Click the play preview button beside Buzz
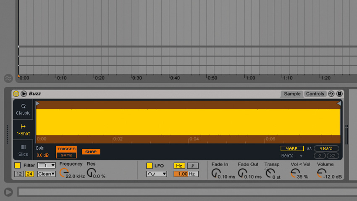This screenshot has height=201, width=357. click(24, 94)
